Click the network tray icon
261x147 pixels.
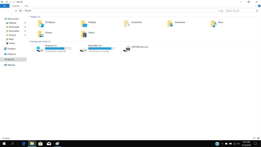pos(234,144)
